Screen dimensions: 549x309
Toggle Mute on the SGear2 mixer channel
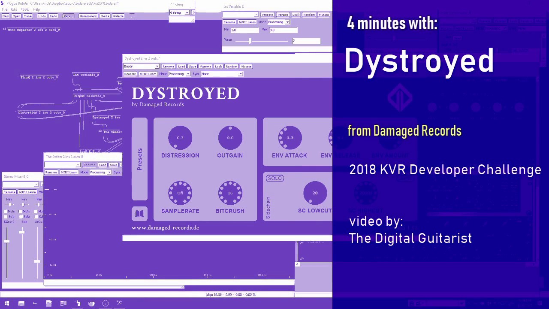6,212
